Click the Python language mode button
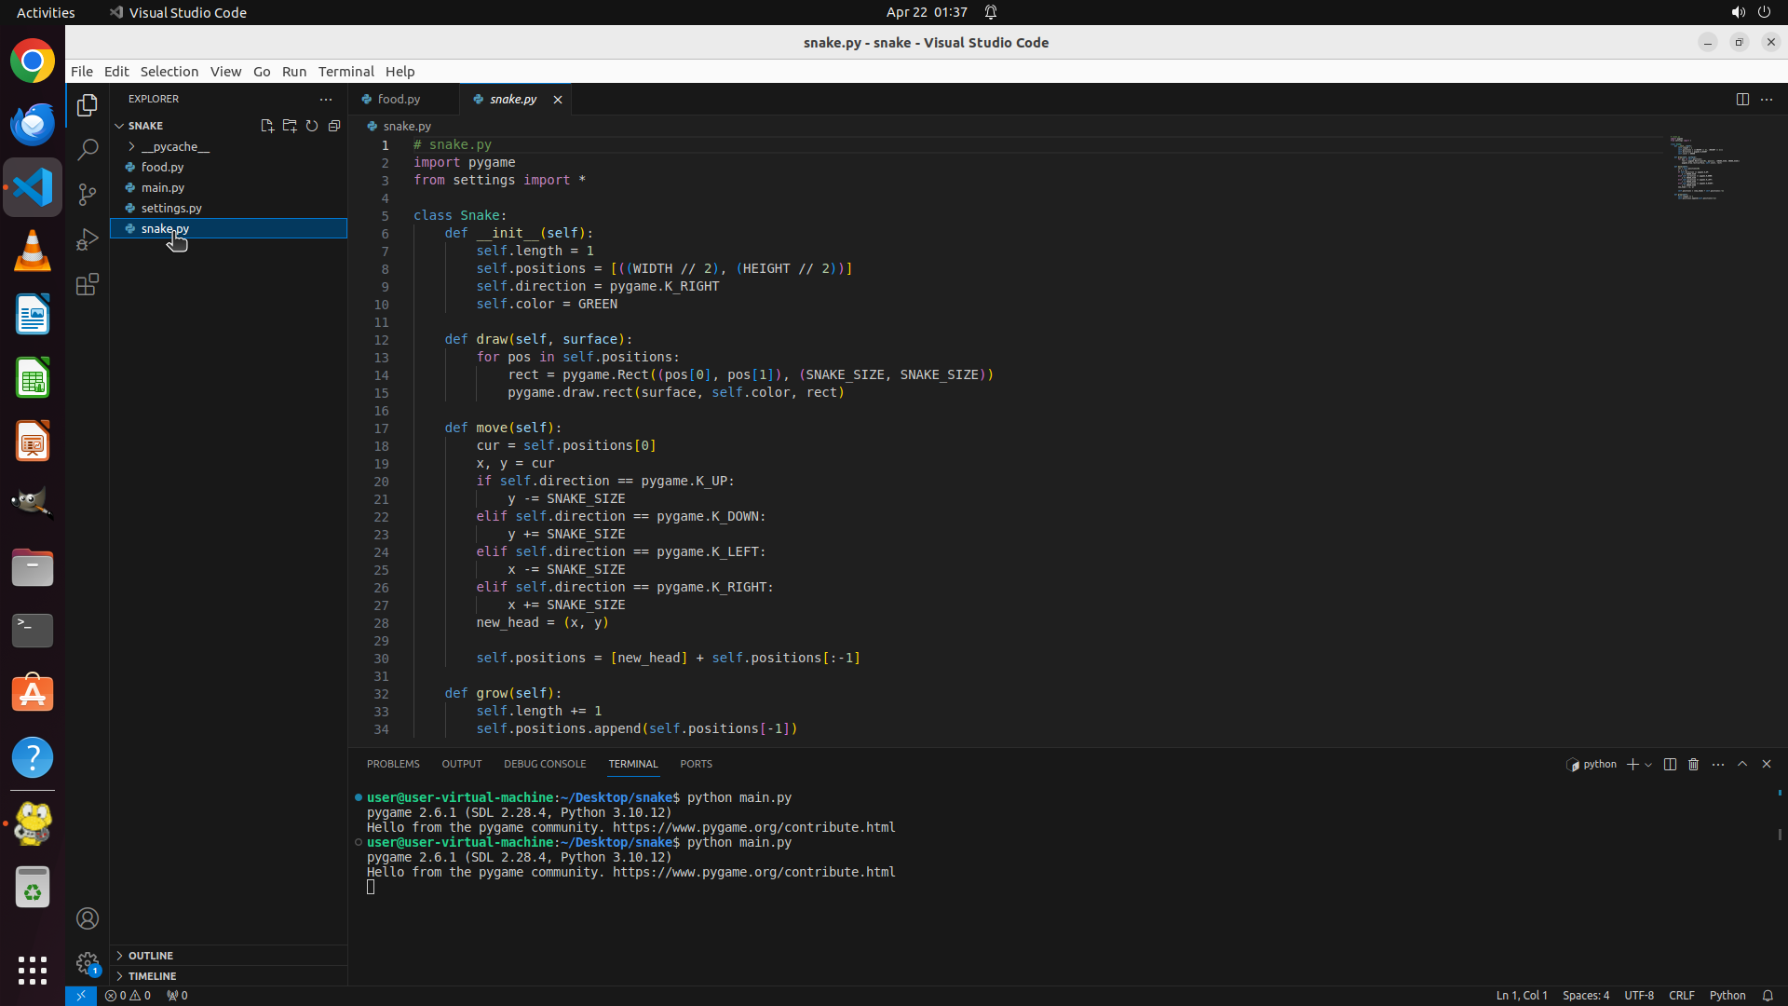This screenshot has height=1006, width=1788. point(1727,995)
